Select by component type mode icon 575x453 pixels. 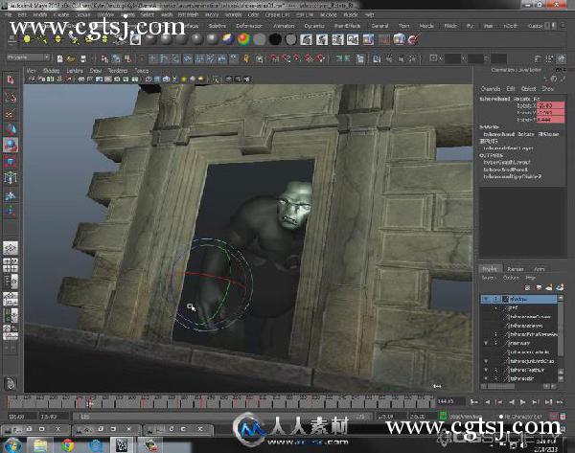click(x=128, y=58)
